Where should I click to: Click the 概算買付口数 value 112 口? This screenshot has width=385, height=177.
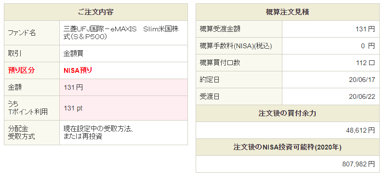tap(366, 63)
